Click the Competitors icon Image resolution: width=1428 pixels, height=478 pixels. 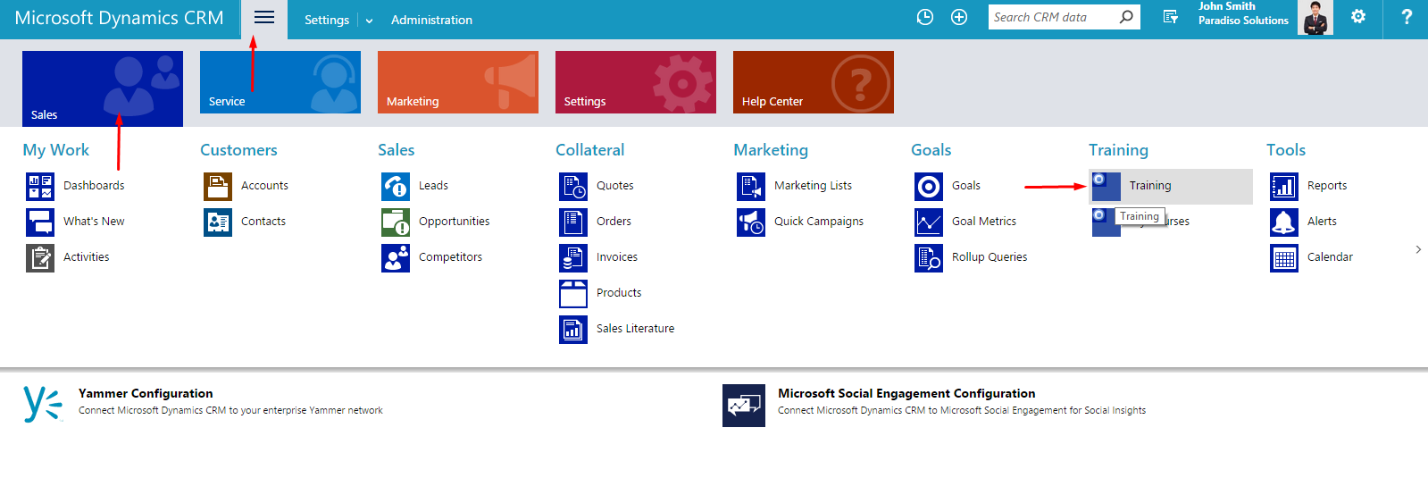pyautogui.click(x=396, y=257)
